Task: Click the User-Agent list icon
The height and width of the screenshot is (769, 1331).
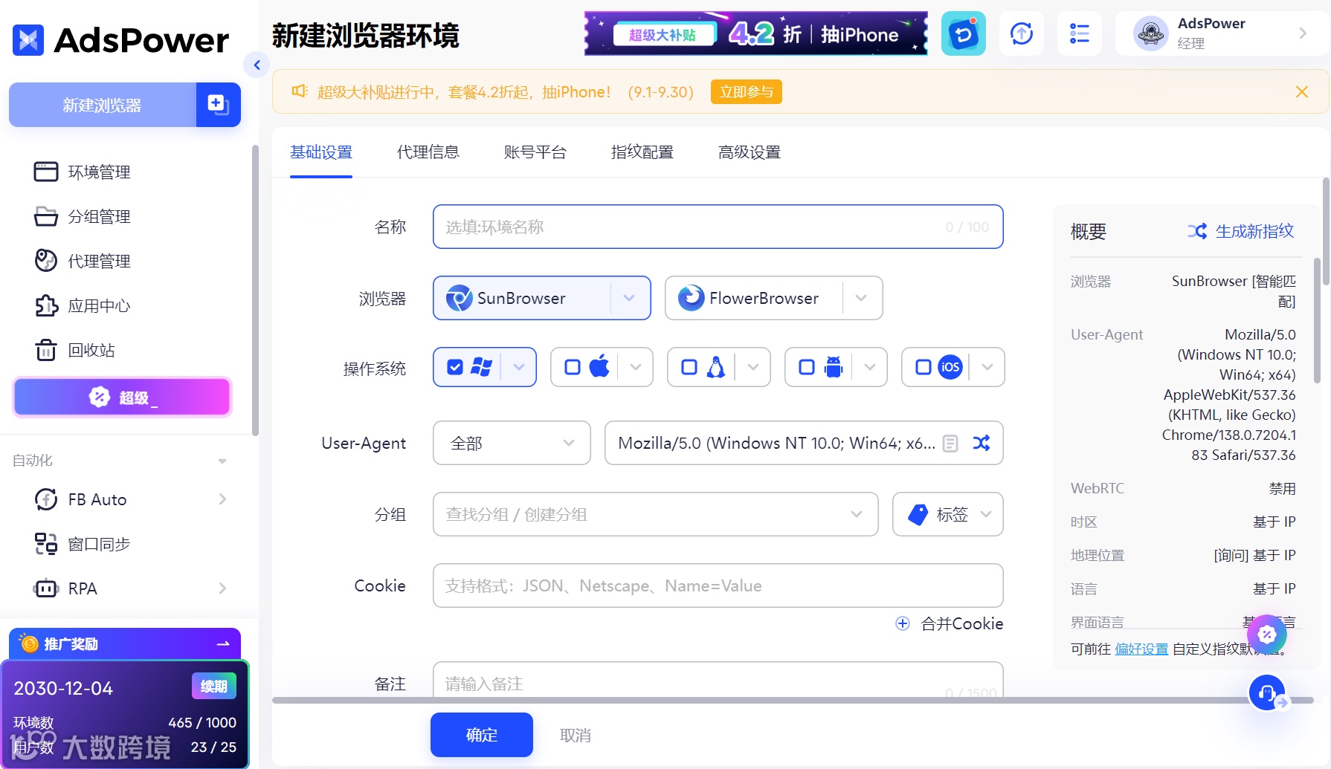Action: click(x=950, y=444)
